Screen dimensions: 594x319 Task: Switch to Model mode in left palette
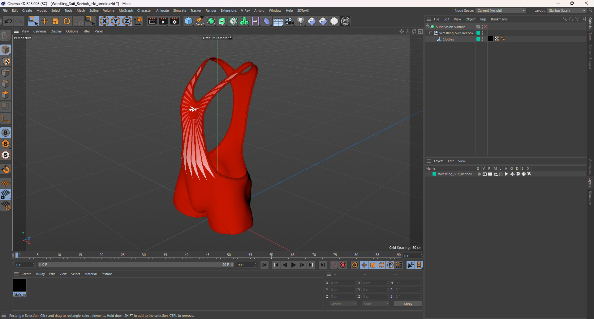point(6,50)
